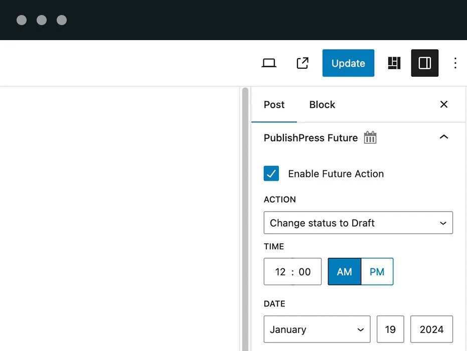Viewport: 467px width, 351px height.
Task: Click the second gray window control dot
Action: [42, 20]
